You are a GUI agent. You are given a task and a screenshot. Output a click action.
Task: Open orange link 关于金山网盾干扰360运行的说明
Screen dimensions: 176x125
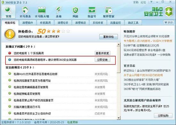(x=143, y=75)
